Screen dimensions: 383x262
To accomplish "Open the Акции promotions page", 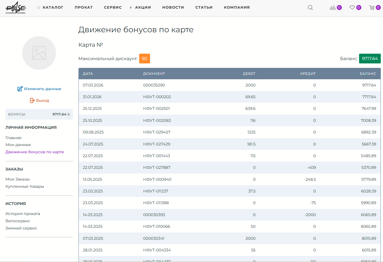I will coord(143,8).
